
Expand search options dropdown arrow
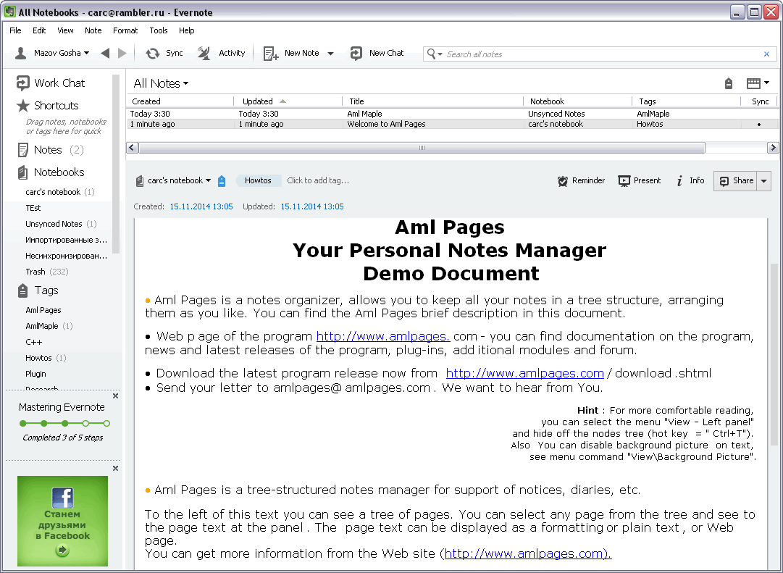[x=440, y=54]
